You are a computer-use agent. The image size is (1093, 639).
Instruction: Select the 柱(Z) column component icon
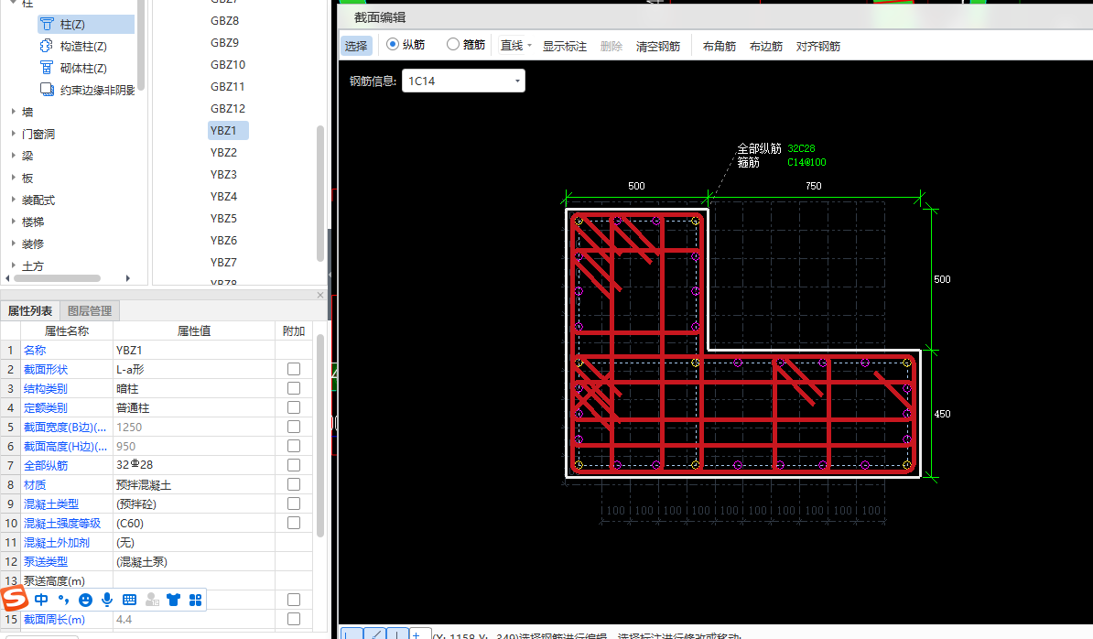[x=47, y=25]
